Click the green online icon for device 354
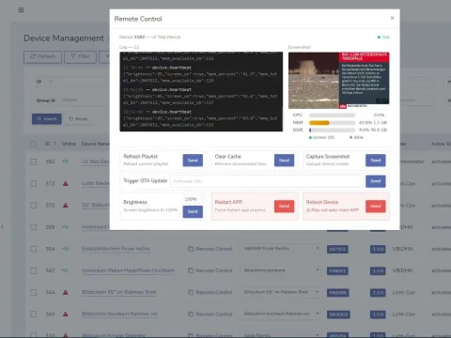The height and width of the screenshot is (338, 451). click(65, 249)
